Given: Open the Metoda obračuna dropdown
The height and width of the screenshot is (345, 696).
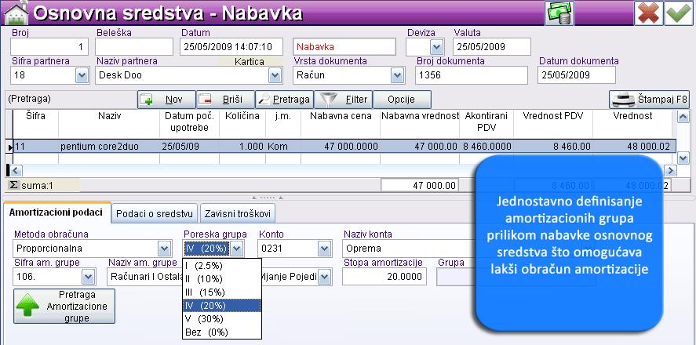Looking at the screenshot, I should coord(163,249).
